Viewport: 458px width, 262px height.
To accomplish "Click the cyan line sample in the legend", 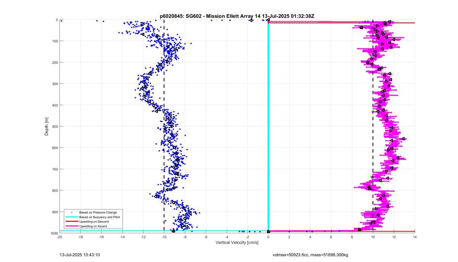I will point(71,217).
